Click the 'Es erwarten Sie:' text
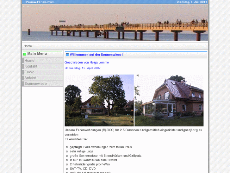This screenshot has height=173, width=230. coord(76,139)
